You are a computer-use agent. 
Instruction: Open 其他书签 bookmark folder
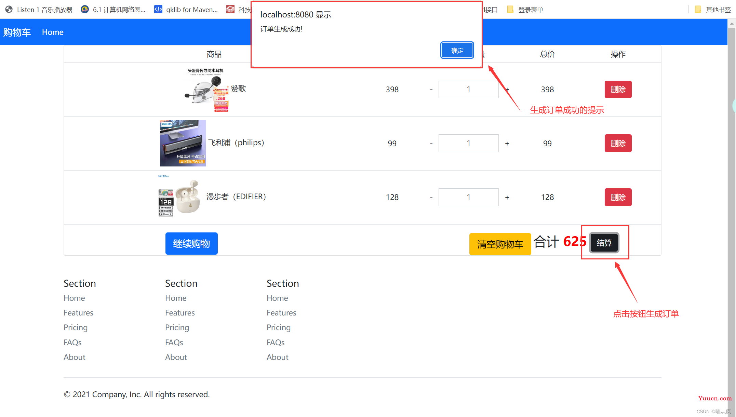(713, 10)
